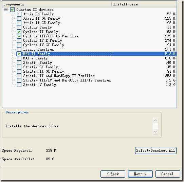
Task: Click the 53 M install size value
Action: point(171,14)
